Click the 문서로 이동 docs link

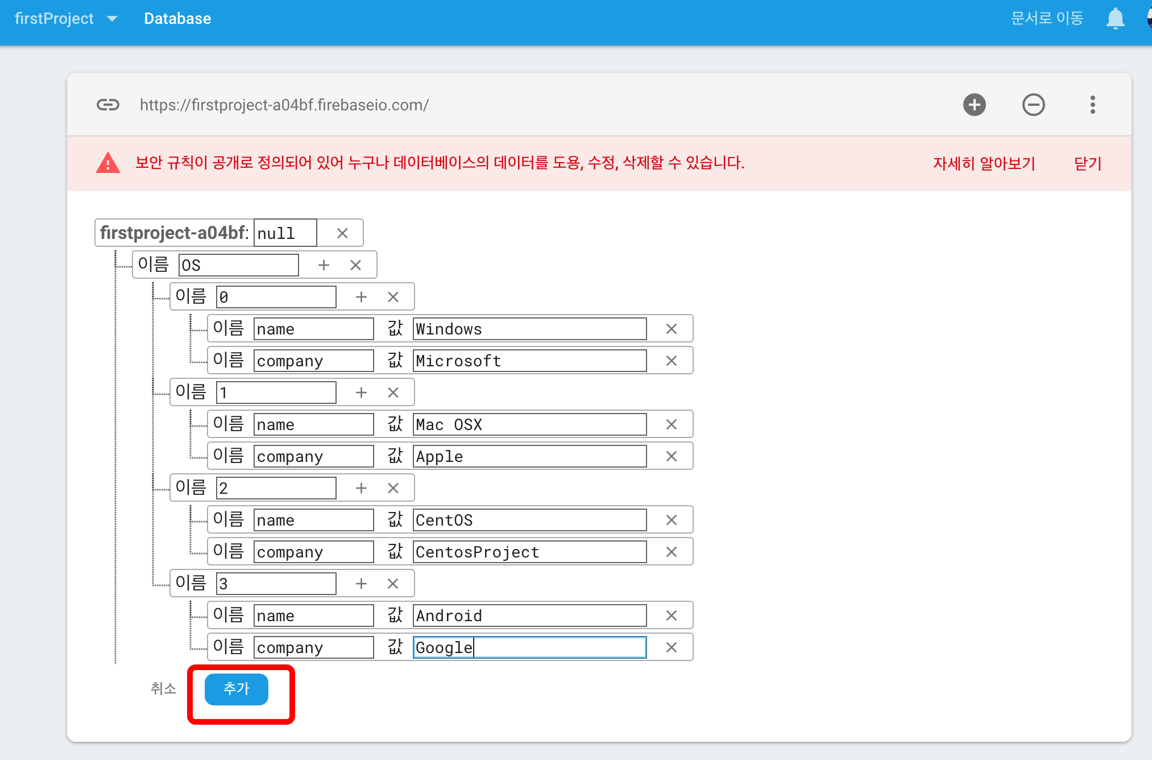pyautogui.click(x=1047, y=19)
